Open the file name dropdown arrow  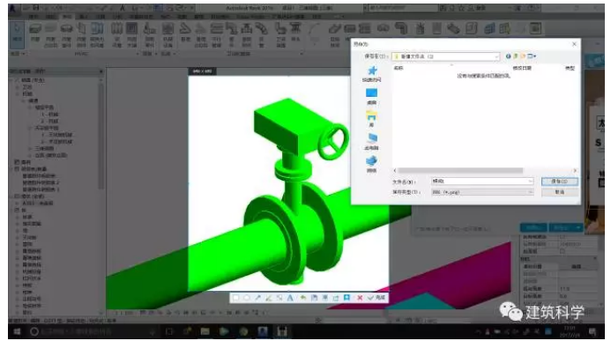[530, 181]
